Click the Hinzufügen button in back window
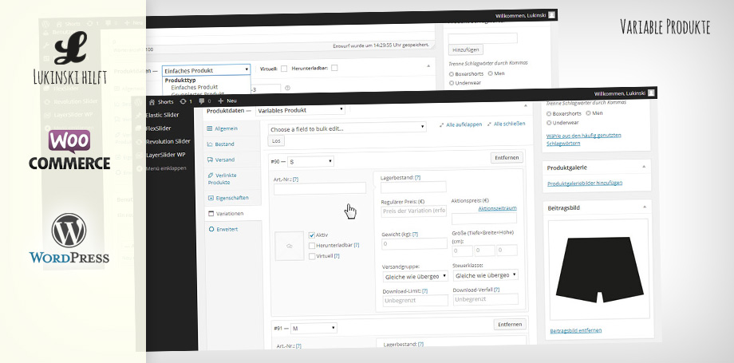Screen dimensions: 734x363 465,49
